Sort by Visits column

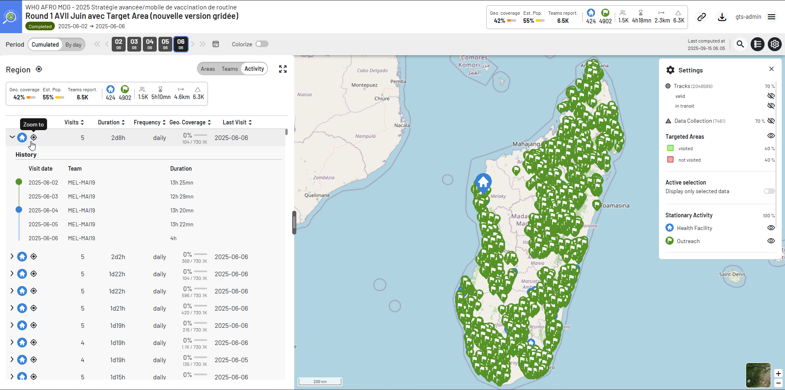(74, 122)
